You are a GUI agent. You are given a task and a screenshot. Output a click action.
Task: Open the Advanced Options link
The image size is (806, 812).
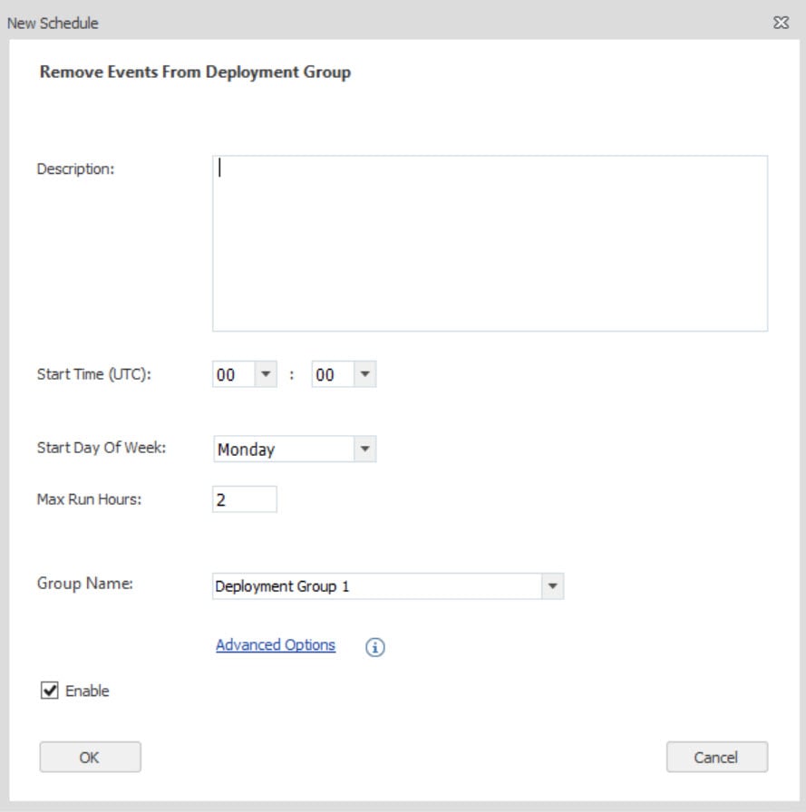276,645
